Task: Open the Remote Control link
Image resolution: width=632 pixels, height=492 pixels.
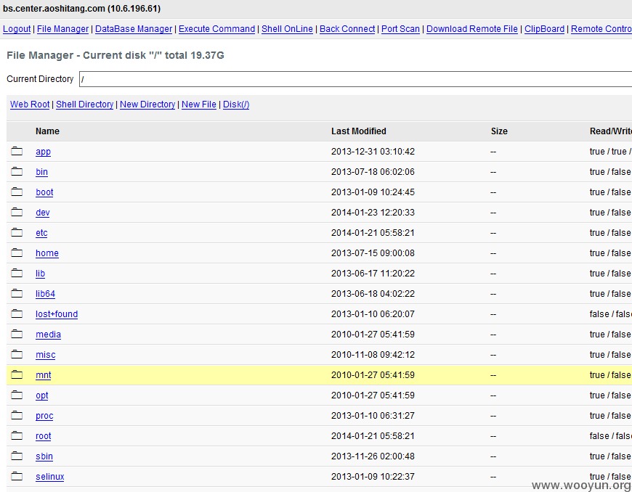Action: (x=601, y=29)
